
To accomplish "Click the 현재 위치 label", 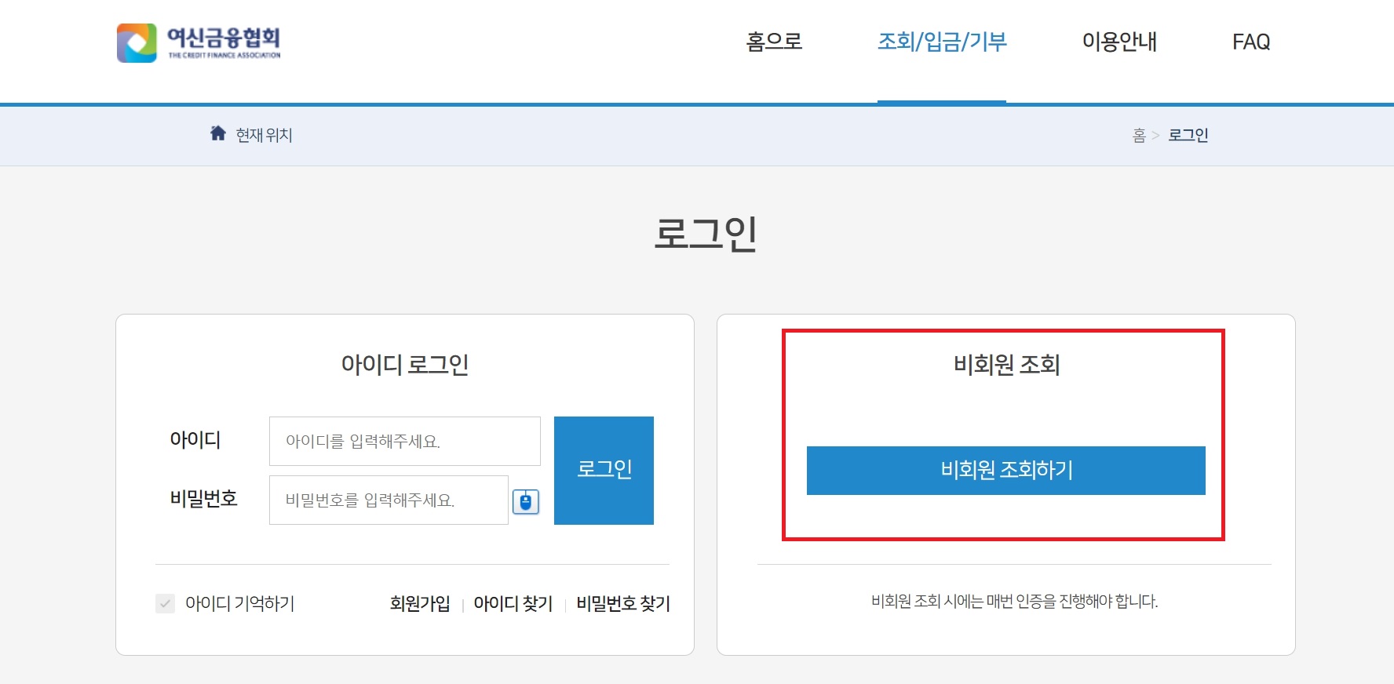I will pyautogui.click(x=264, y=135).
